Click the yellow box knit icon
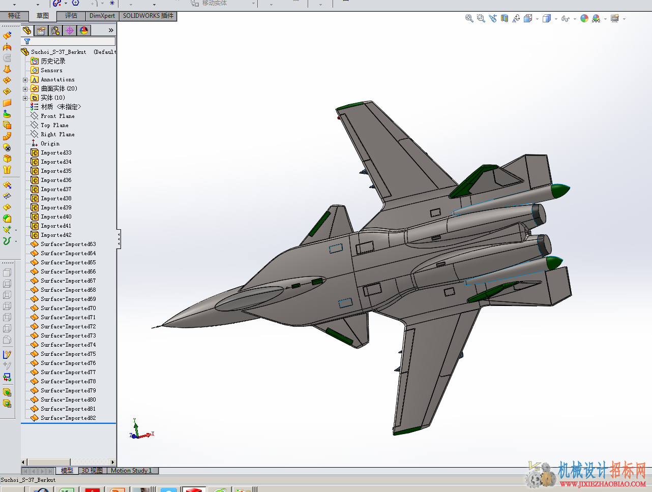652x492 pixels. pyautogui.click(x=7, y=159)
